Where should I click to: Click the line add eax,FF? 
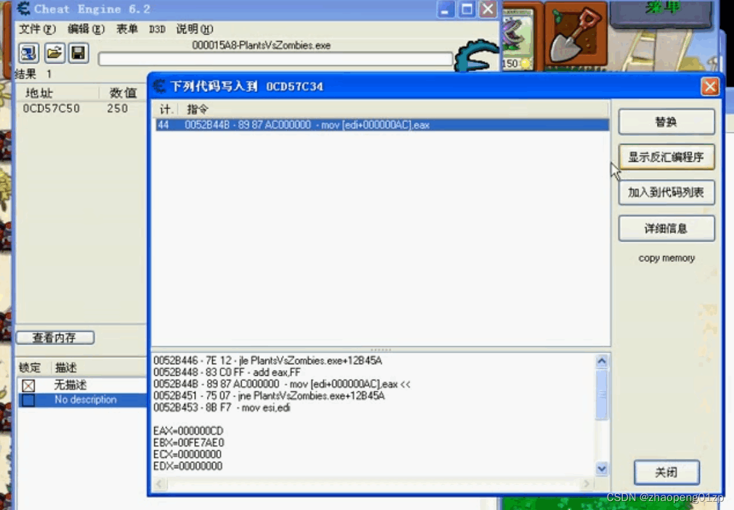point(227,373)
